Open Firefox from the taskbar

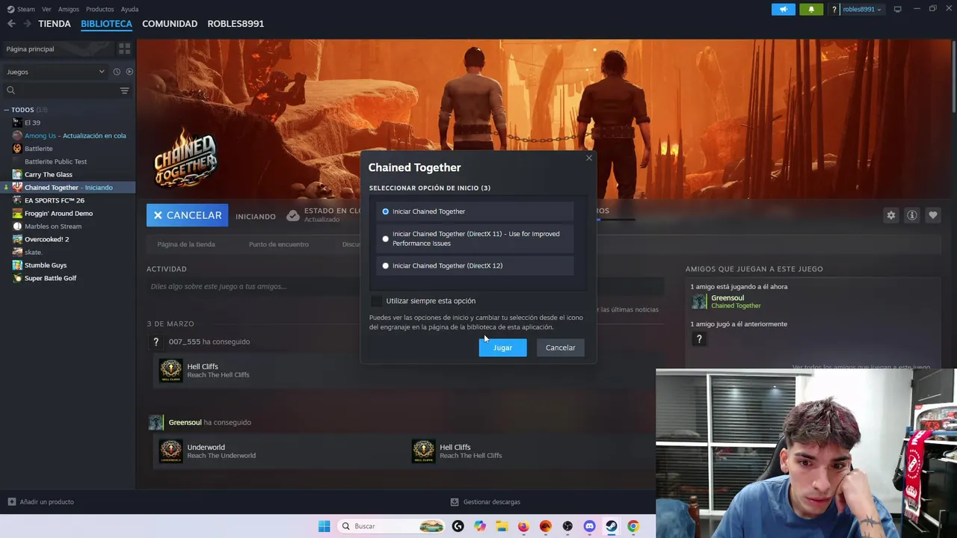point(523,526)
